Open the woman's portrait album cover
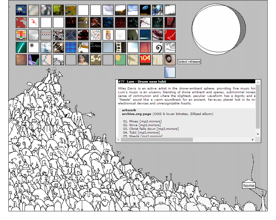276x220 pixels. point(83,59)
